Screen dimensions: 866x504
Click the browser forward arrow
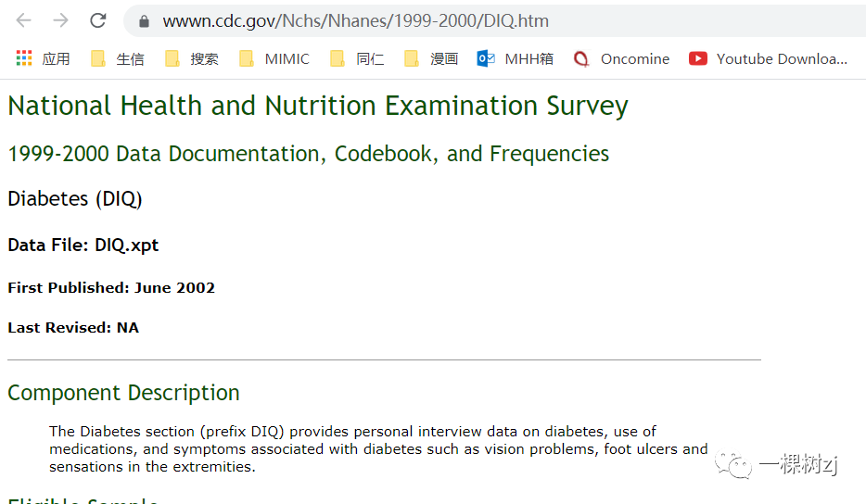point(60,20)
